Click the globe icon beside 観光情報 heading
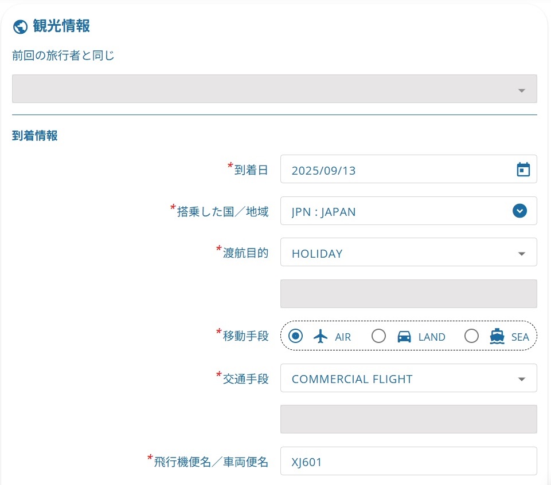The height and width of the screenshot is (485, 551). point(20,27)
